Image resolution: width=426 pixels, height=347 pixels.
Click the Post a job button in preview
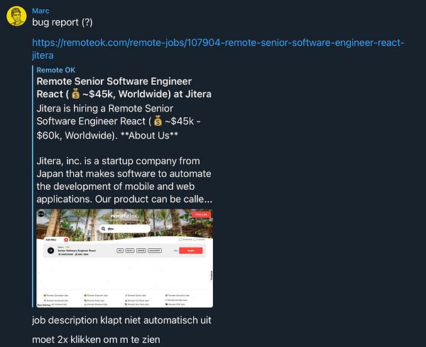pyautogui.click(x=201, y=215)
